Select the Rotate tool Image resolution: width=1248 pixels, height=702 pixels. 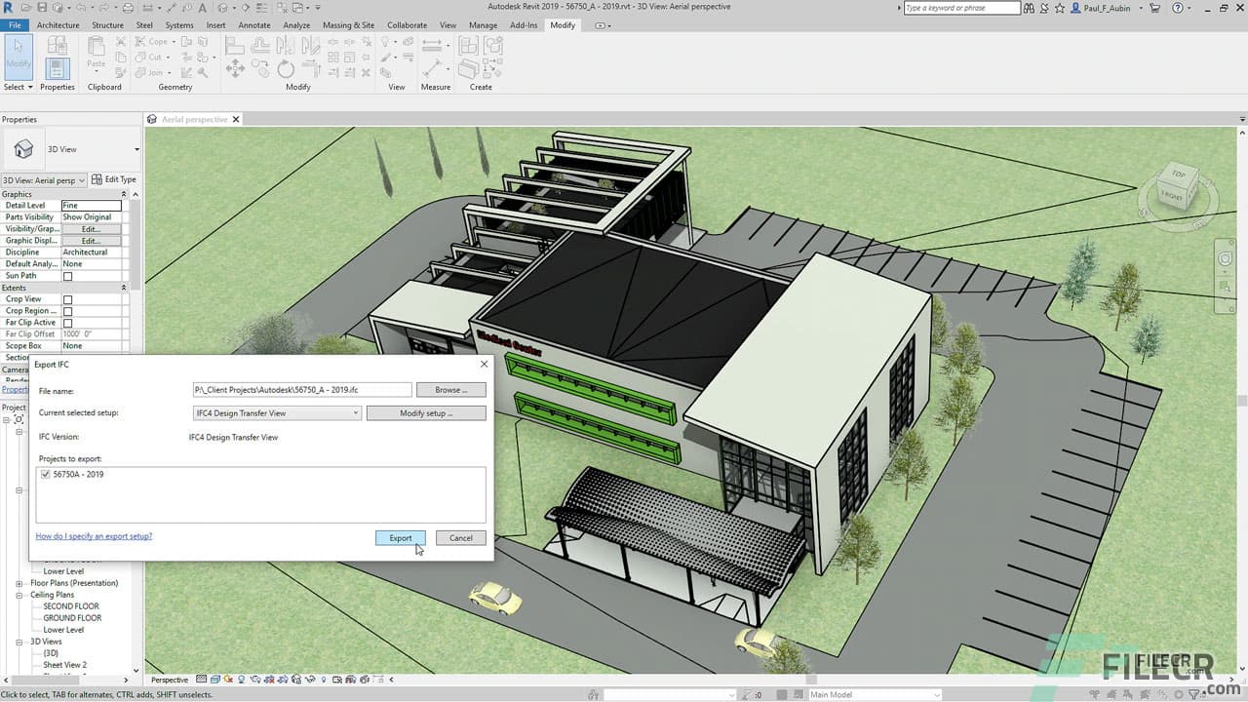click(x=286, y=68)
